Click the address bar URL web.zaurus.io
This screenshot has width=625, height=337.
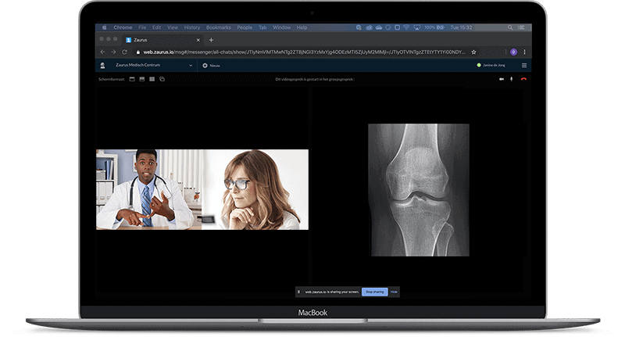click(x=159, y=52)
